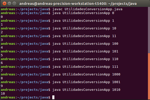Image resolution: width=150 pixels, height=100 pixels.
Task: Click the command with argument 10
Action: [84, 28]
